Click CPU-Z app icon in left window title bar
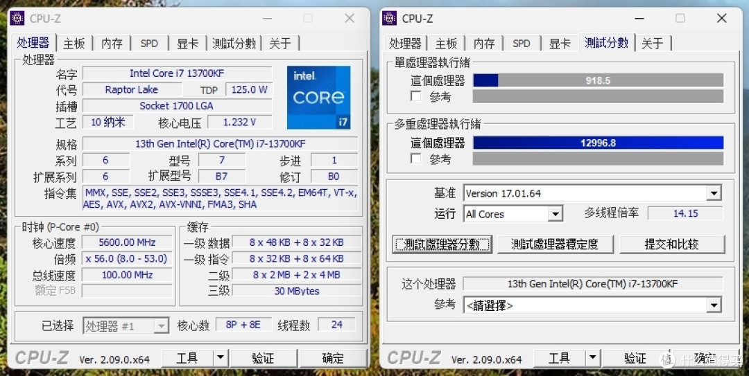749x376 pixels. pyautogui.click(x=17, y=18)
